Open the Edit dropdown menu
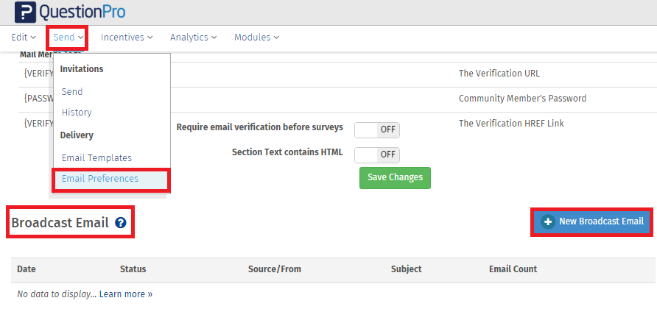657x309 pixels. pyautogui.click(x=24, y=37)
